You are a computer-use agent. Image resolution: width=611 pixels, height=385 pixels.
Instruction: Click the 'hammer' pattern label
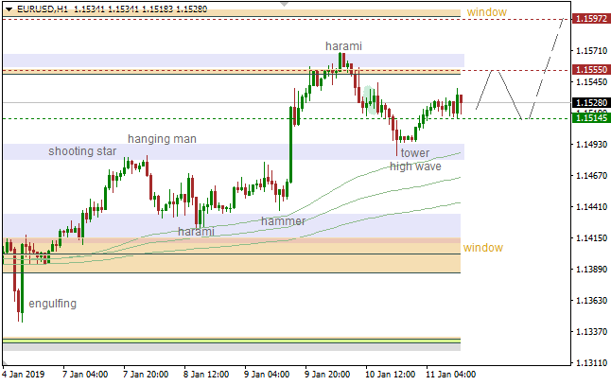[283, 221]
